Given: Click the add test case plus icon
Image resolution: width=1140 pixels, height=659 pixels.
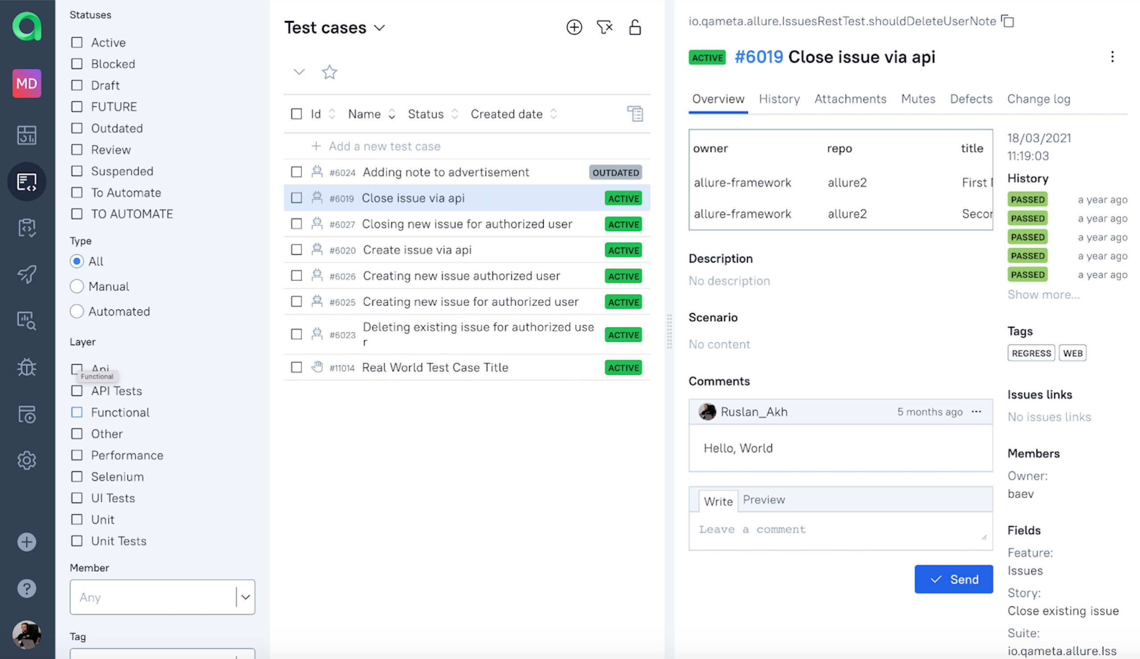Looking at the screenshot, I should pyautogui.click(x=574, y=27).
